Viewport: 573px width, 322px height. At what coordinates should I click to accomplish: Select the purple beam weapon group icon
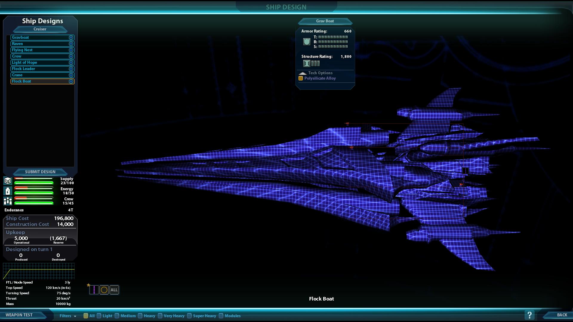pos(94,290)
